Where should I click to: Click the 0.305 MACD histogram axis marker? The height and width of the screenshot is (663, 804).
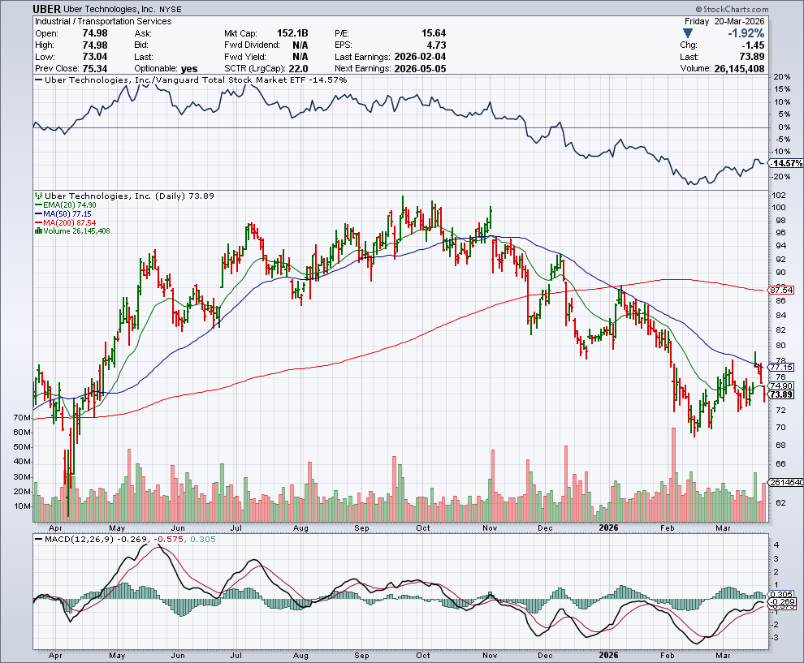pyautogui.click(x=782, y=595)
